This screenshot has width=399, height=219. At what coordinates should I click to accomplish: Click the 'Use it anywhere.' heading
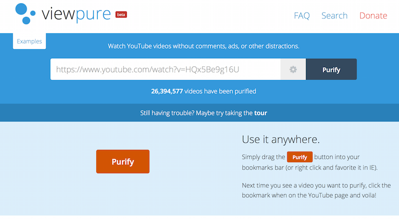(281, 139)
